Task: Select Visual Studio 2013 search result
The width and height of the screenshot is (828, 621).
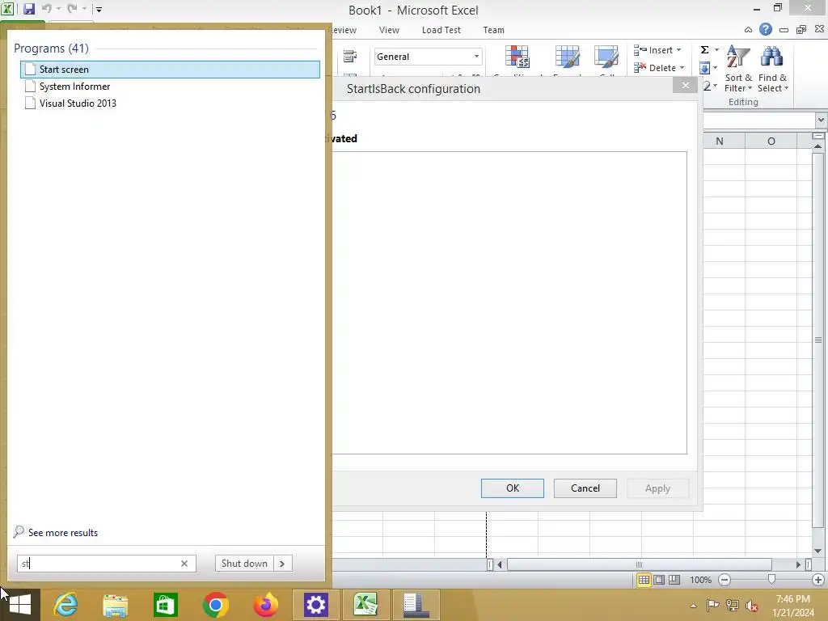Action: 170,103
